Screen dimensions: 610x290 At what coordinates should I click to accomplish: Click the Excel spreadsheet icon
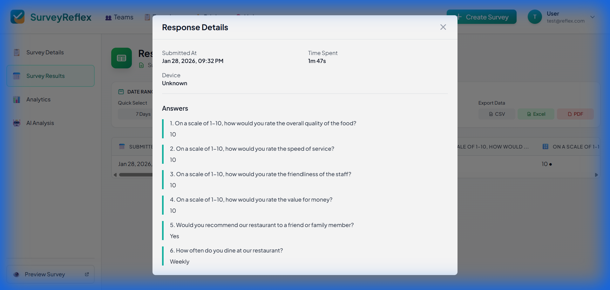coord(529,114)
